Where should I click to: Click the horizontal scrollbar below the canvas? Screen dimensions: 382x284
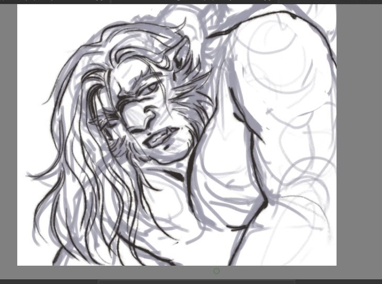(196, 282)
